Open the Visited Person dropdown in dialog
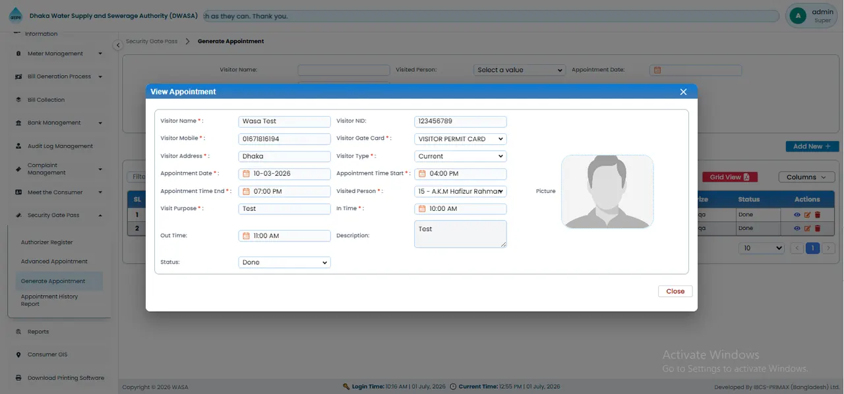This screenshot has height=394, width=844. point(460,192)
